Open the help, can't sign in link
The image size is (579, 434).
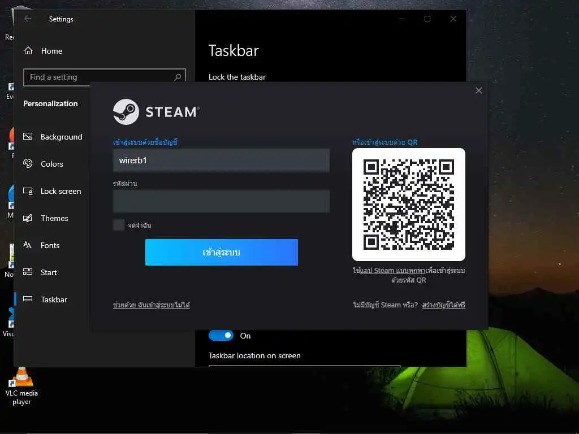point(152,305)
